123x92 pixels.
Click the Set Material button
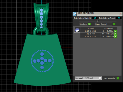click(110, 78)
